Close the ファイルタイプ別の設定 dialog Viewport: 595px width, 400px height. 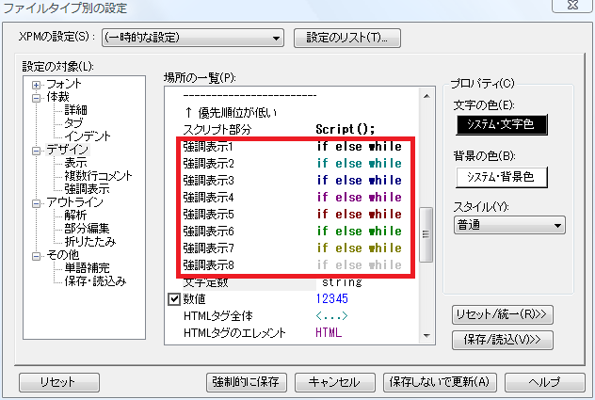tap(572, 5)
